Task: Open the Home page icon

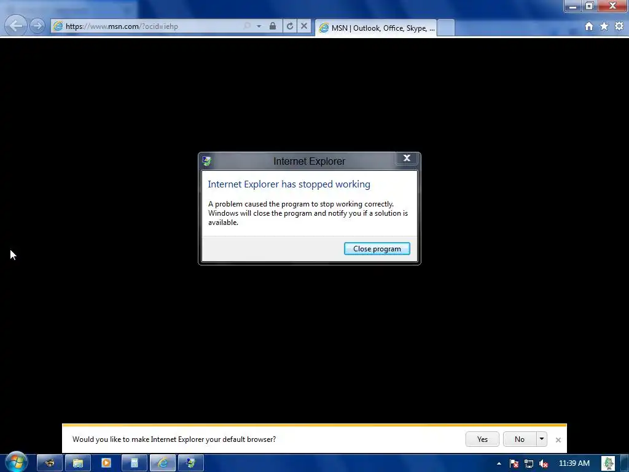Action: 589,26
